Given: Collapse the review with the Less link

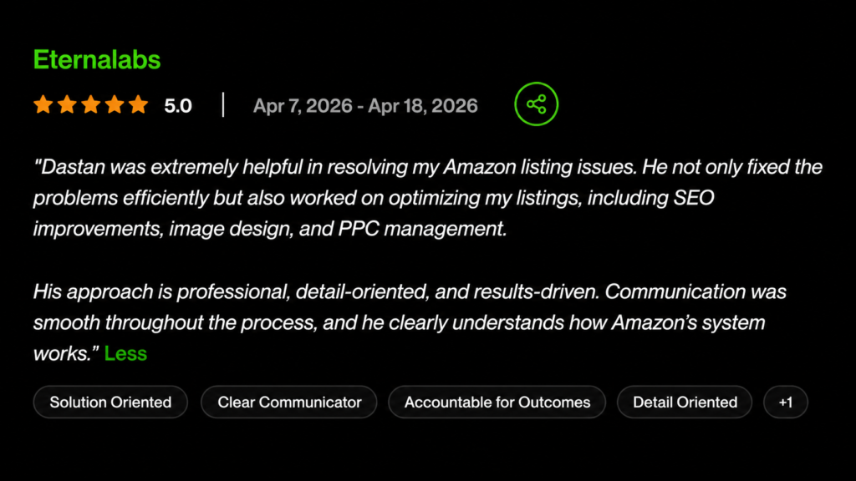Looking at the screenshot, I should 125,353.
